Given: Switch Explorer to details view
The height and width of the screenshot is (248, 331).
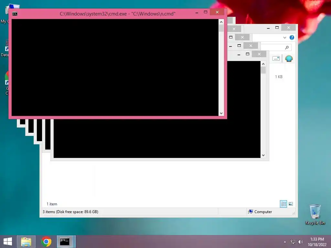Looking at the screenshot, I should click(283, 204).
